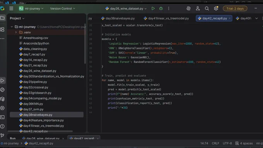Open the Git tool window icon

[x=2, y=135]
